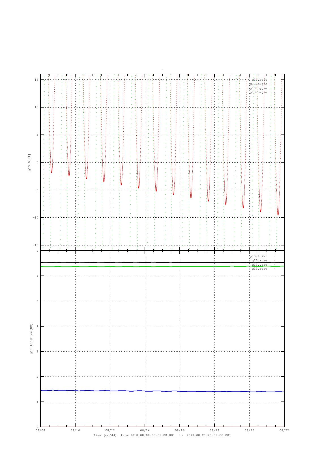Click the 7 tick on the location axis
The height and width of the screenshot is (454, 320).
[x=37, y=251]
